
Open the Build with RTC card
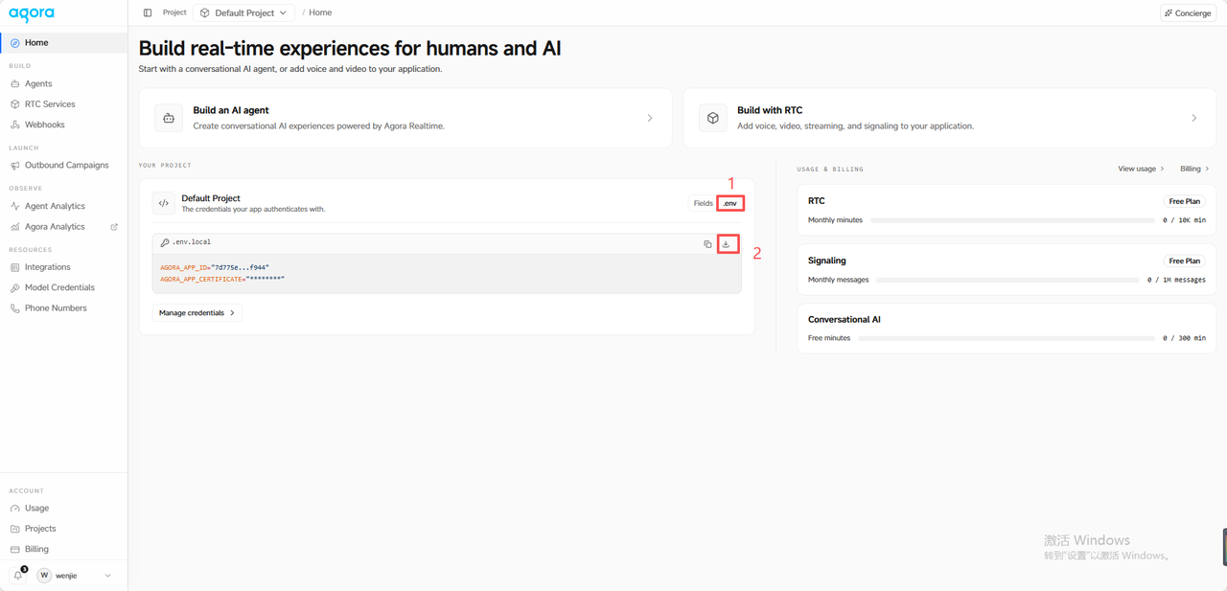click(949, 118)
